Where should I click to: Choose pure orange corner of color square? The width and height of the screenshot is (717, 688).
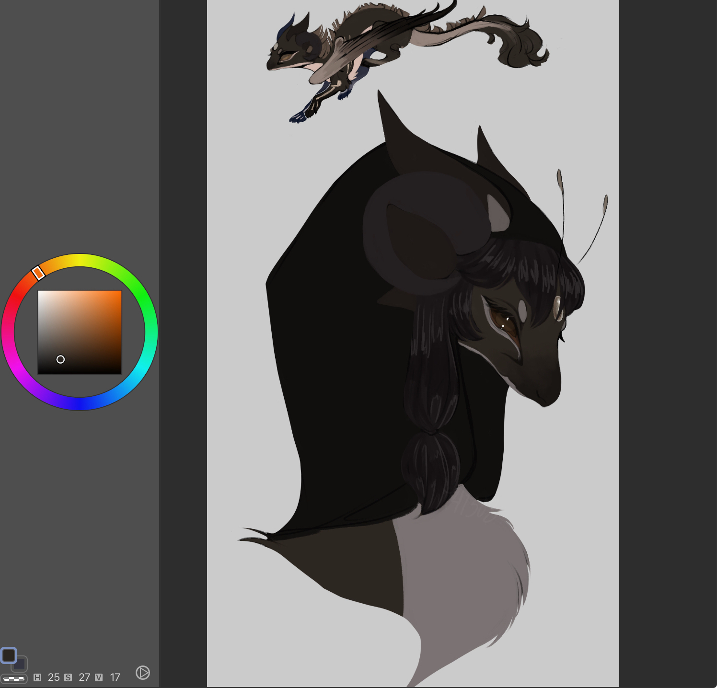(x=120, y=292)
